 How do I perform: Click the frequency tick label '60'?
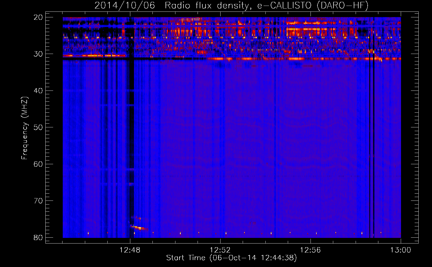(x=38, y=164)
